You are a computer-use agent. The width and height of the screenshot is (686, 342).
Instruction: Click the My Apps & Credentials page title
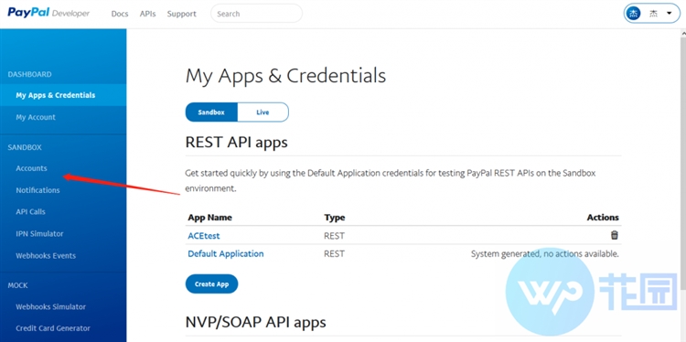pyautogui.click(x=285, y=76)
